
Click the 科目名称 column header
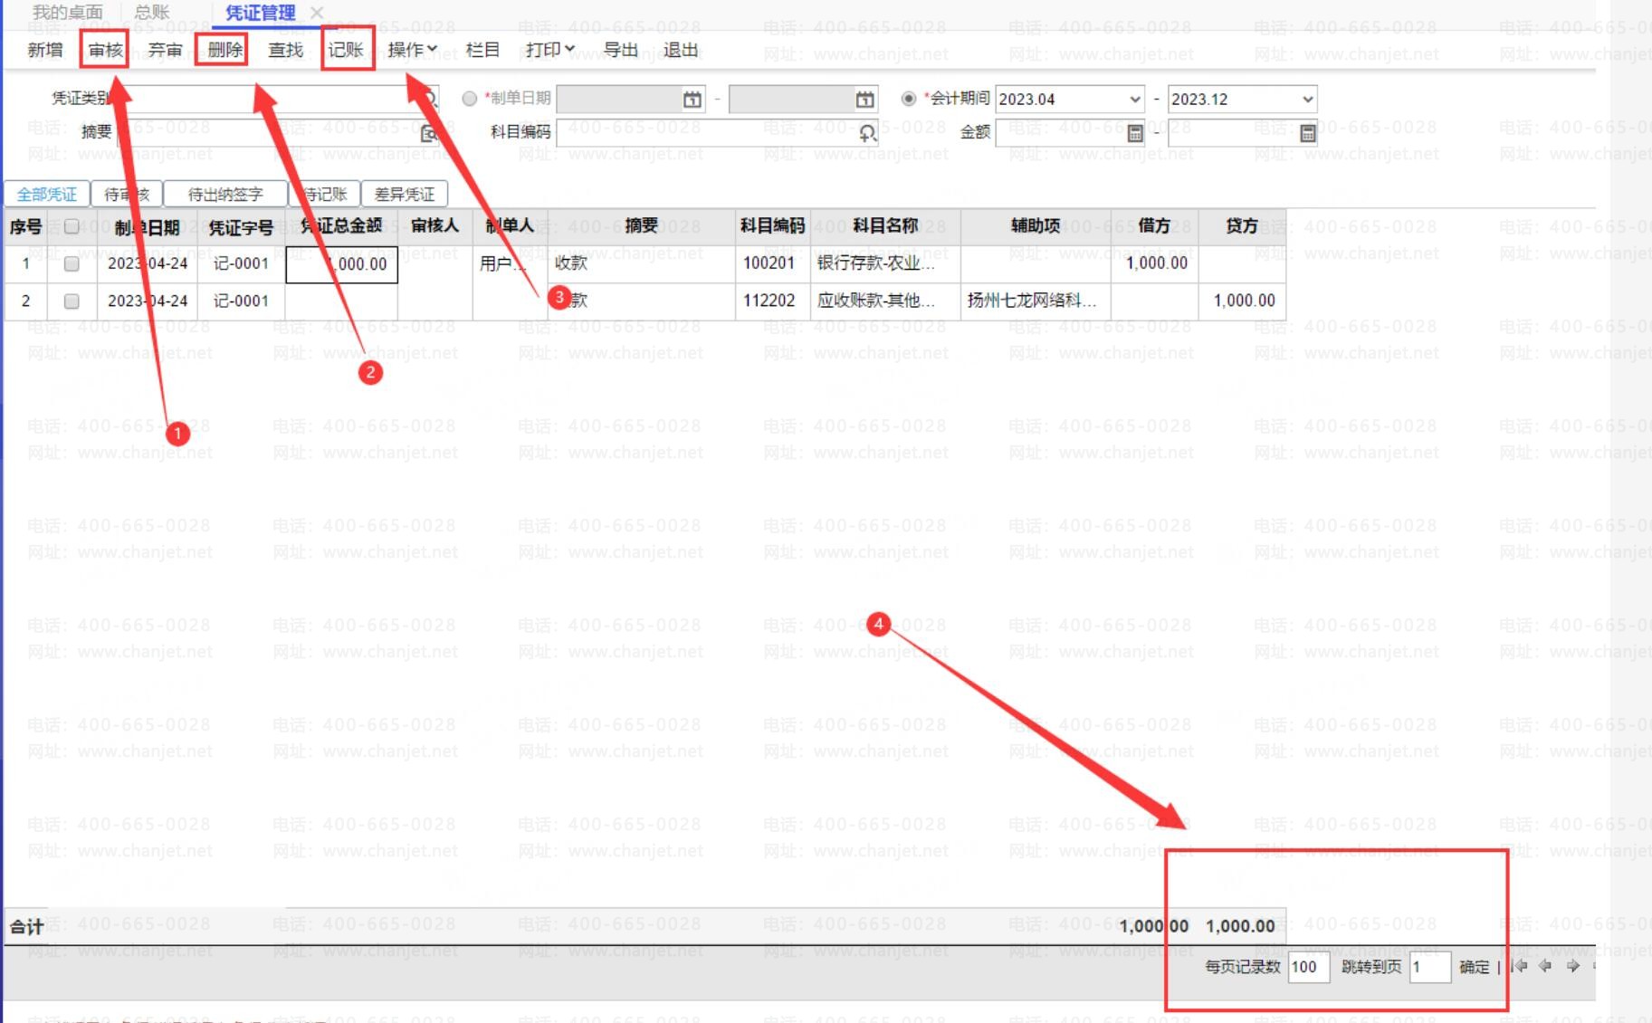point(885,226)
